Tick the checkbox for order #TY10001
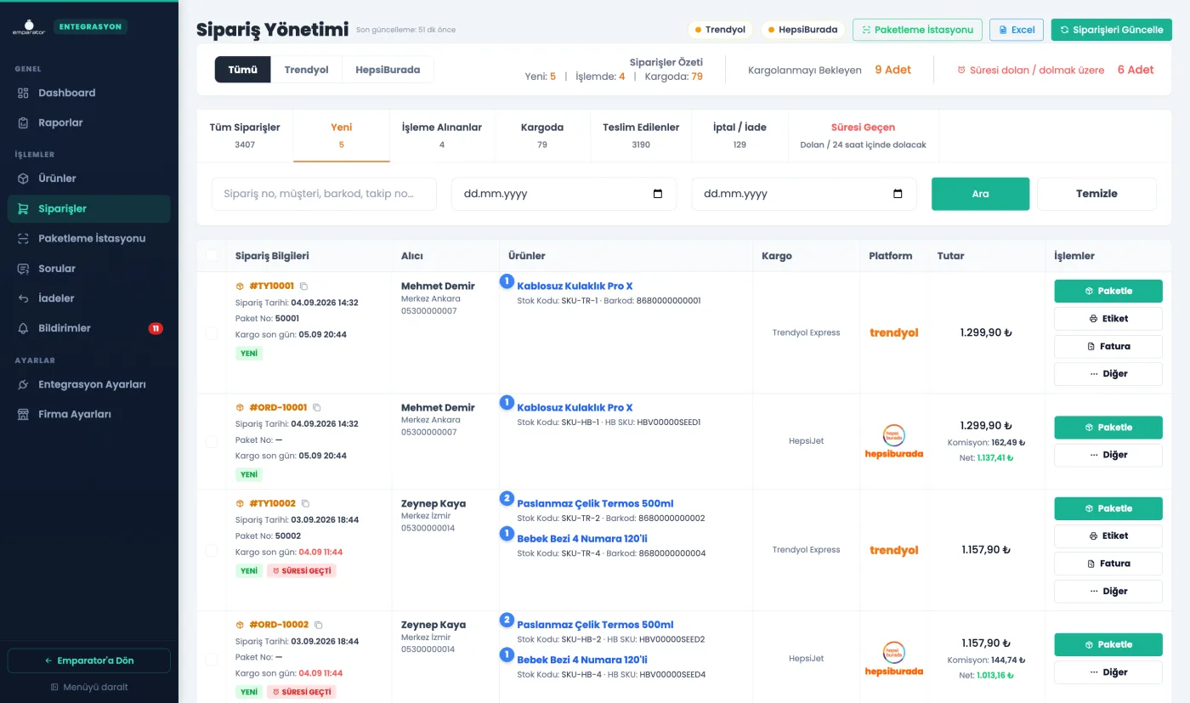Viewport: 1190px width, 703px height. (x=212, y=334)
